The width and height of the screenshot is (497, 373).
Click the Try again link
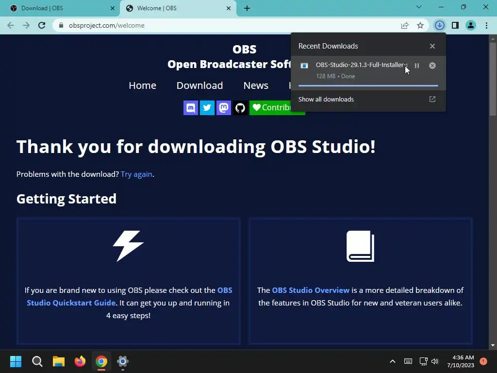[136, 174]
